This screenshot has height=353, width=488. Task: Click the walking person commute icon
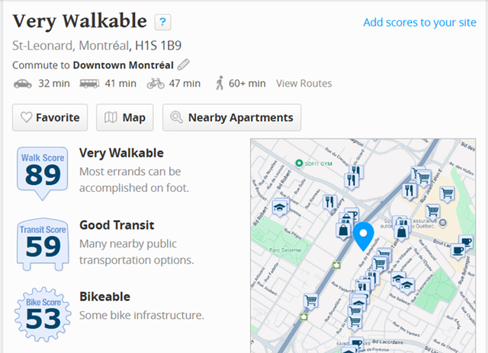pos(220,83)
